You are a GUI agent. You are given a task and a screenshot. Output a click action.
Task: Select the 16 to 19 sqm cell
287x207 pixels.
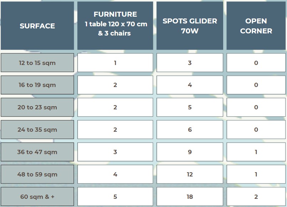click(x=37, y=85)
